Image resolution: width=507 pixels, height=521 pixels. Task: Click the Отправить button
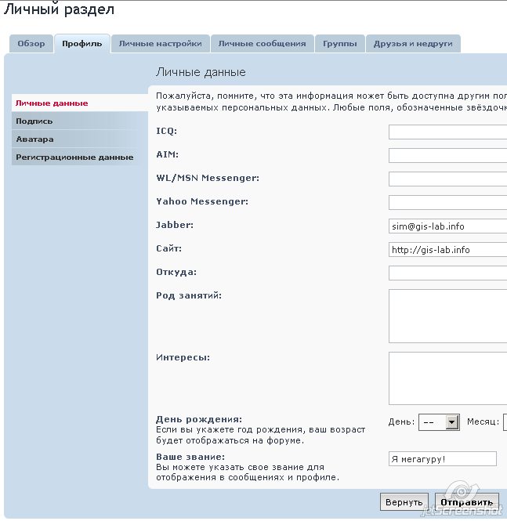[x=467, y=501]
